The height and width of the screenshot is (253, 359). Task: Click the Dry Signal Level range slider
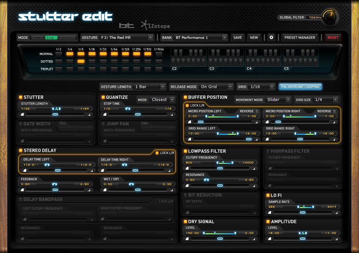click(220, 233)
